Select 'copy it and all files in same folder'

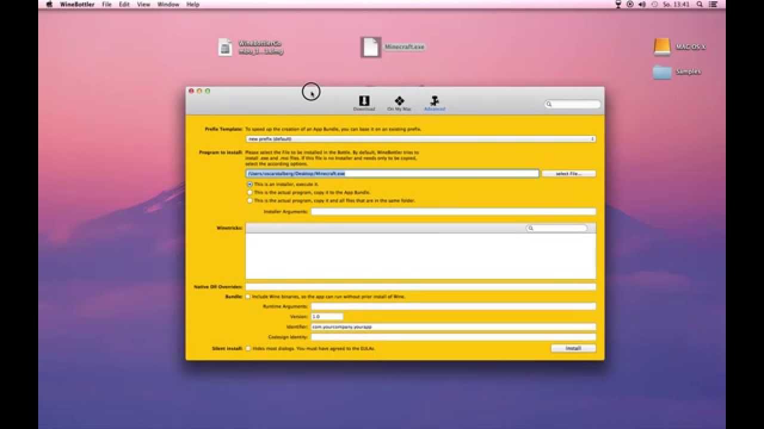point(250,201)
